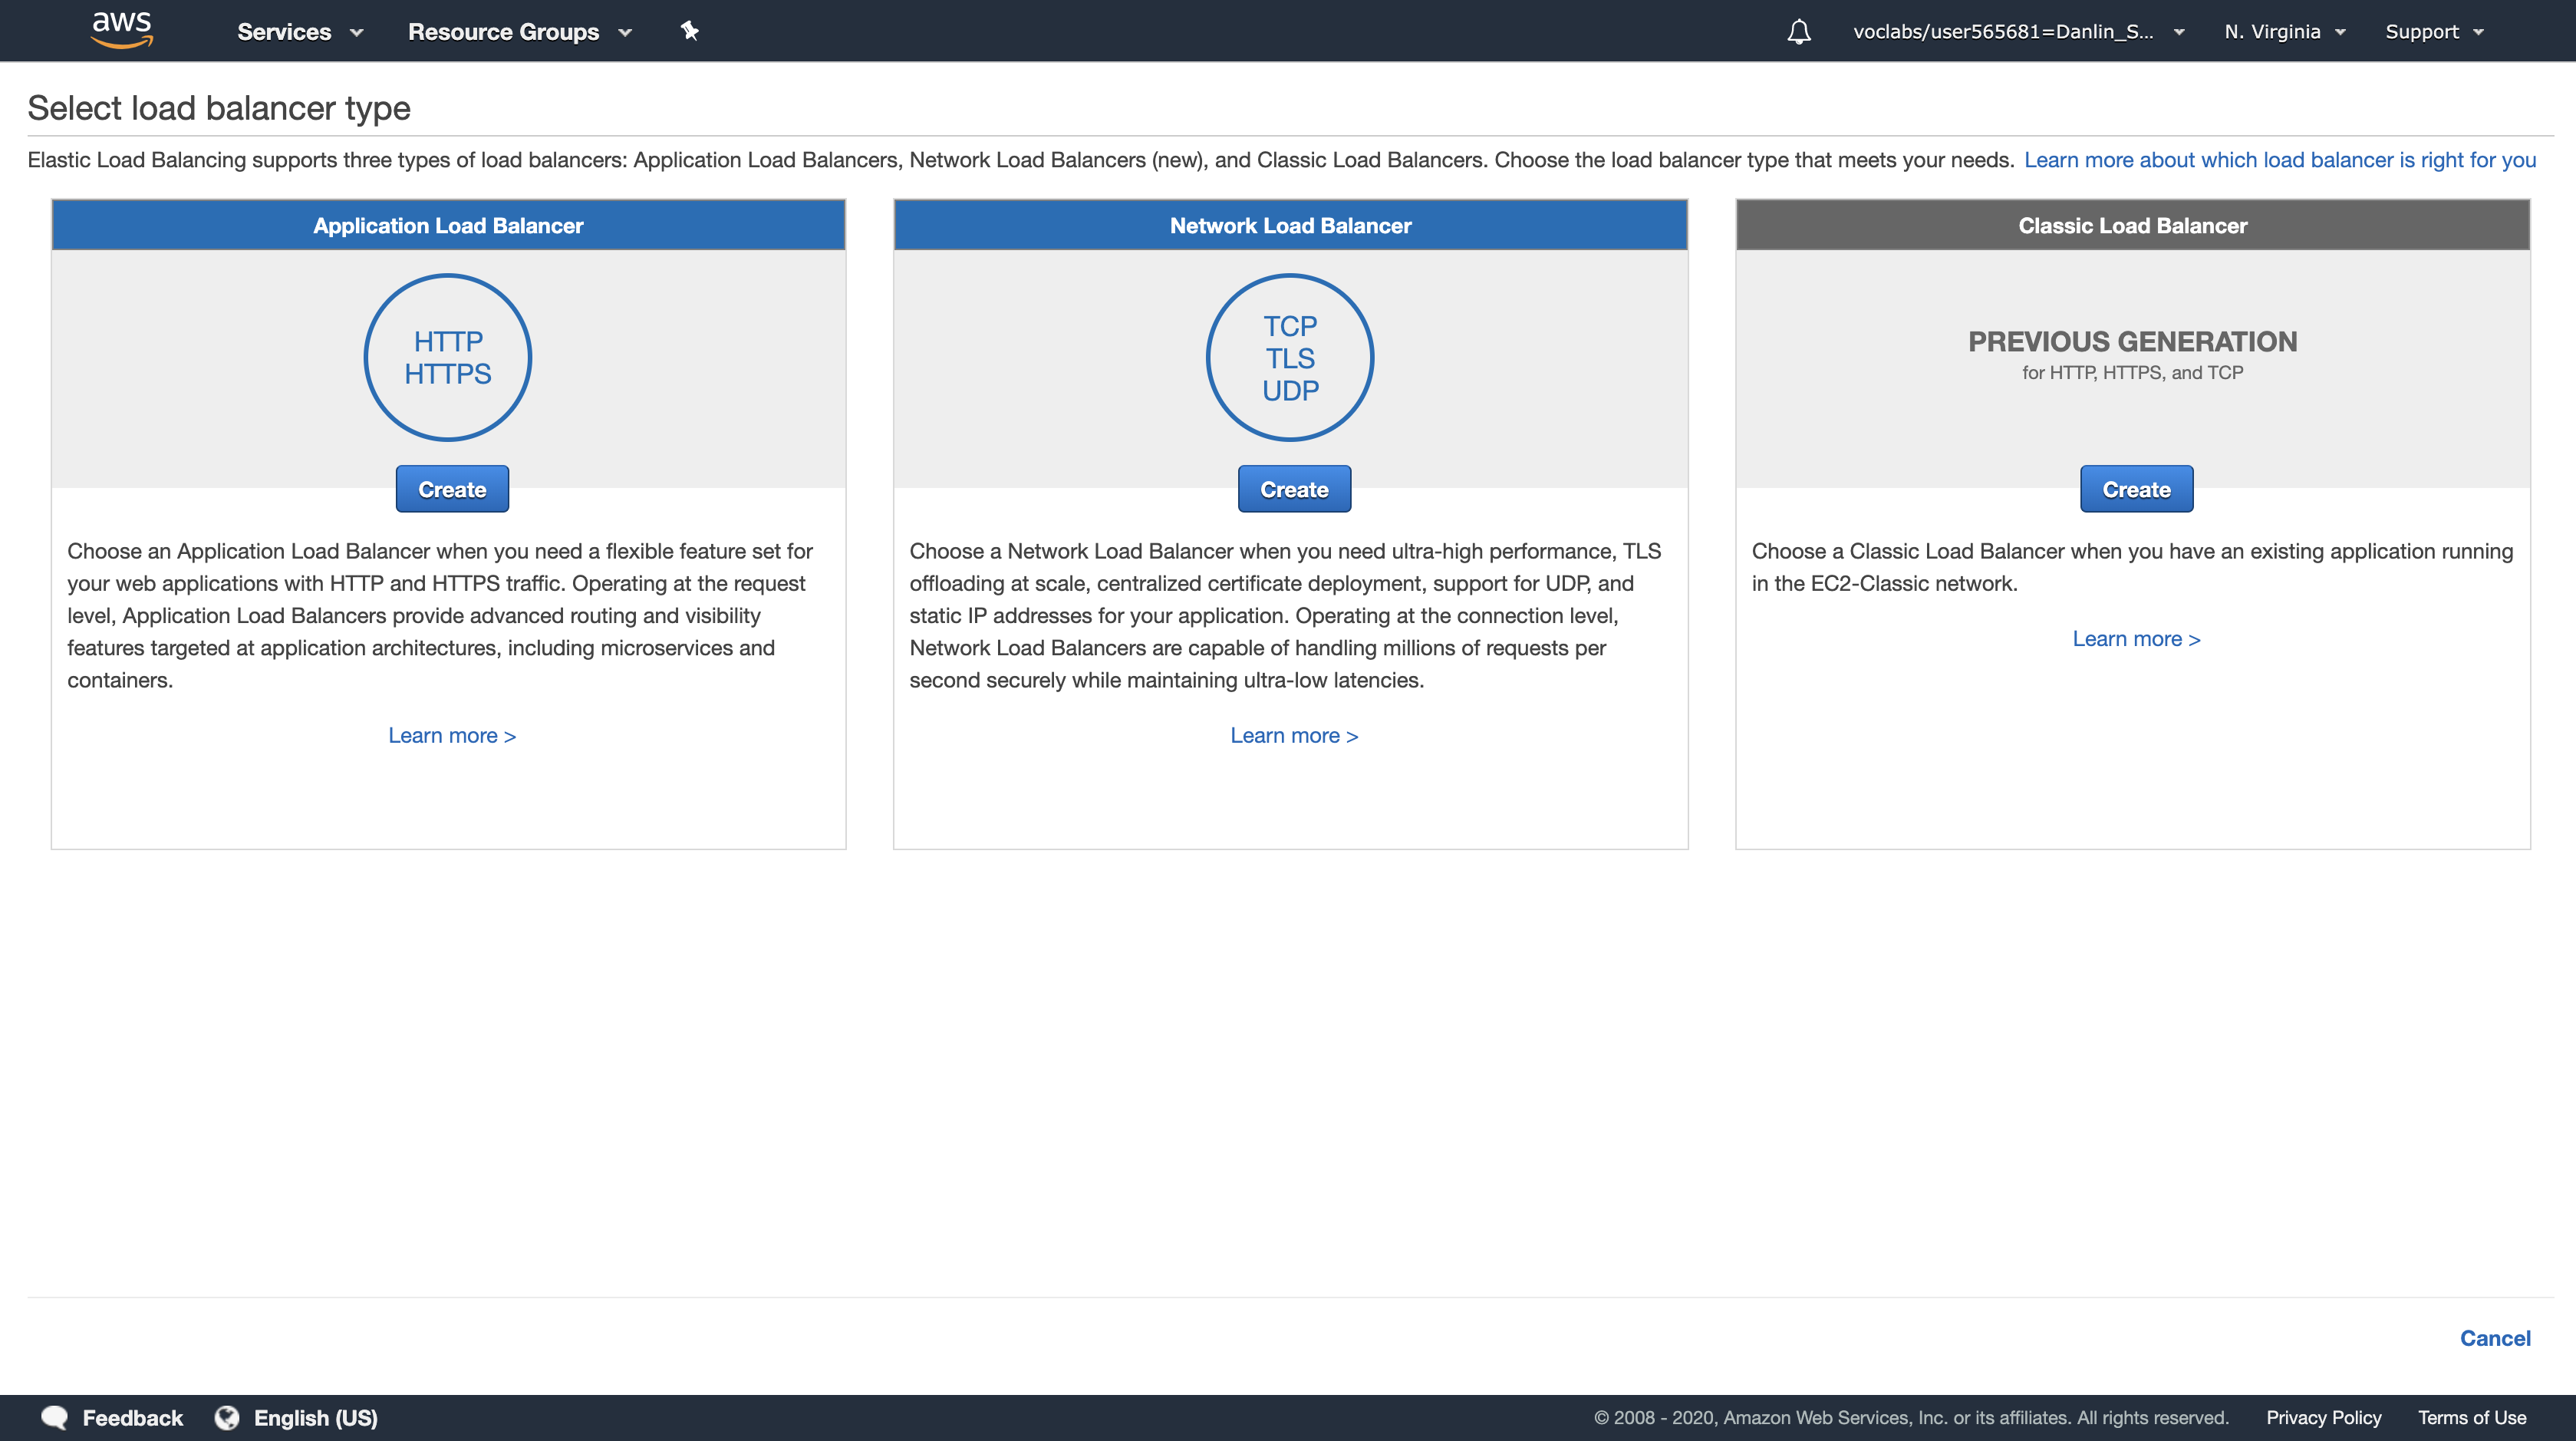Click the AWS logo home icon
The width and height of the screenshot is (2576, 1441).
pyautogui.click(x=121, y=29)
